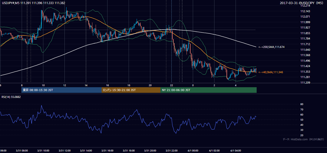
Task: Click price axis label 111.784
Action: click(305, 39)
